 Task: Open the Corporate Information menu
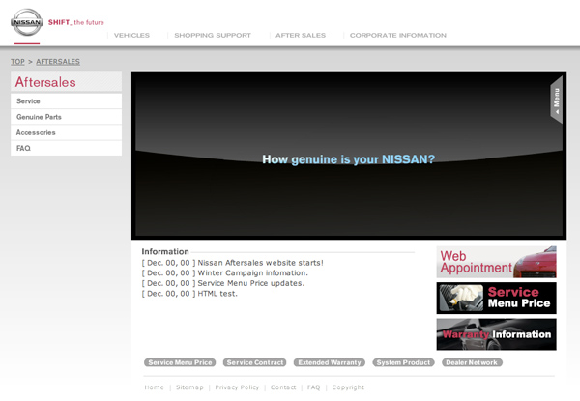click(x=397, y=35)
